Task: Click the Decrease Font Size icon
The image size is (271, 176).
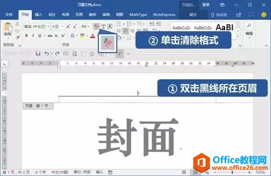Action: [75, 27]
